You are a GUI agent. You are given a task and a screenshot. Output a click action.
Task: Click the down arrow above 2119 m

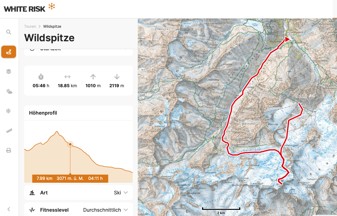click(x=116, y=77)
